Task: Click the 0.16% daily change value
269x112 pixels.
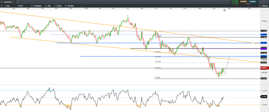Action: 236,1
